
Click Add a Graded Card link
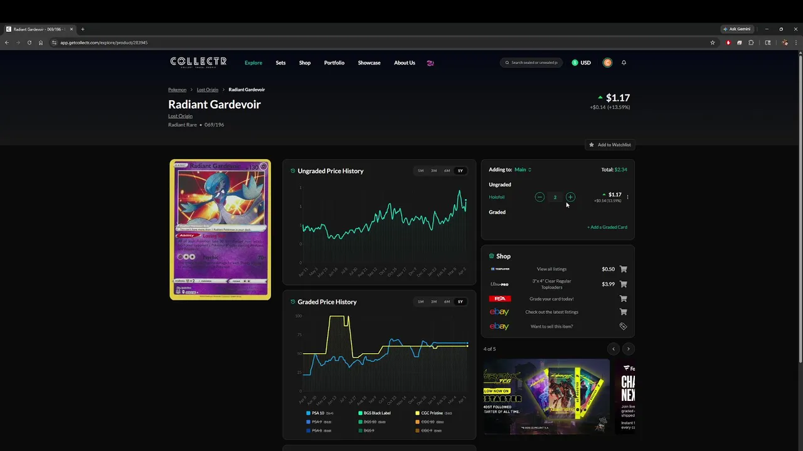click(x=607, y=227)
